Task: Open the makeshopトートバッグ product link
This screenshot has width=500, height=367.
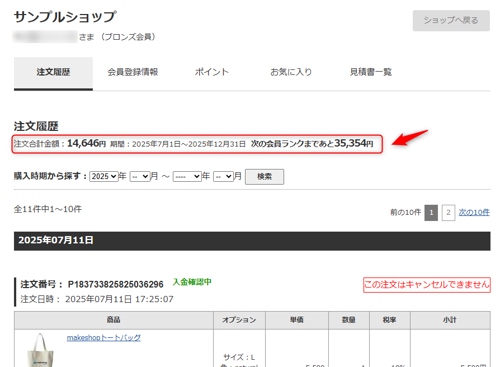Action: pos(103,338)
